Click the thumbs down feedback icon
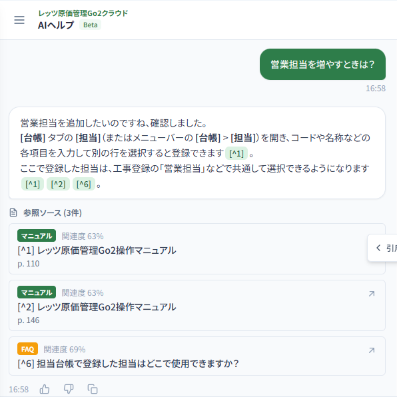Viewport: 397px width, 397px height. 69,389
